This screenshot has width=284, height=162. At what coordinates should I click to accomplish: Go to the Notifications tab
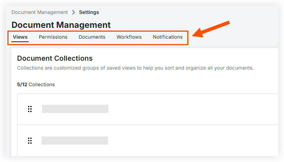(x=168, y=37)
